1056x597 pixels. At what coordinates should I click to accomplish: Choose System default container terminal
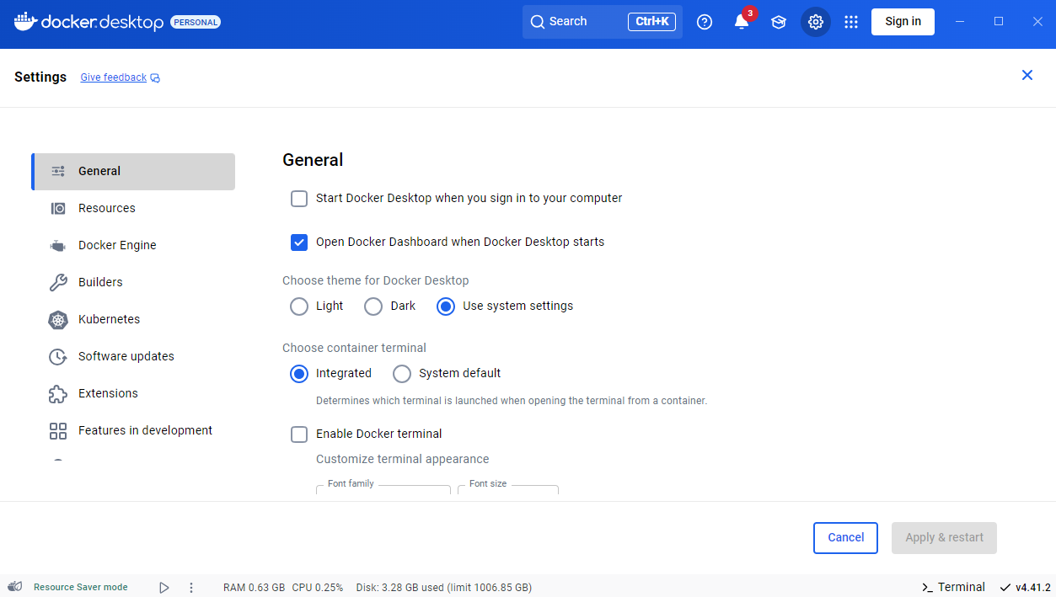[402, 374]
